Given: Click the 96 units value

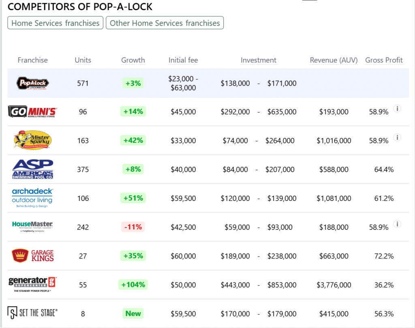Looking at the screenshot, I should (83, 112).
